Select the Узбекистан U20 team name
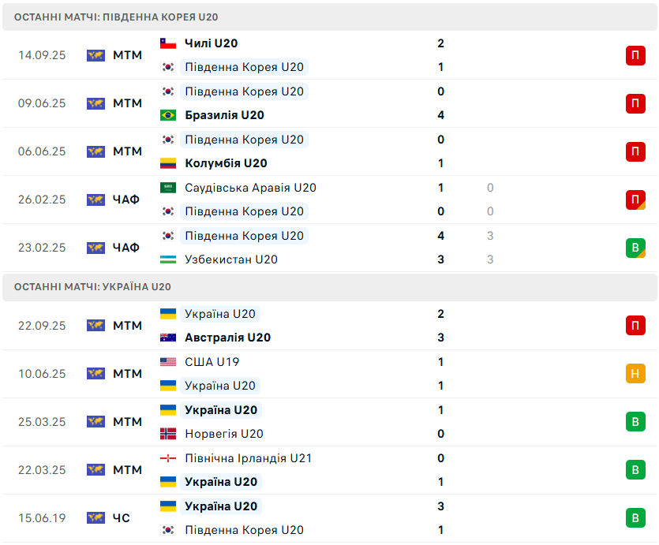The image size is (659, 545). [x=230, y=259]
